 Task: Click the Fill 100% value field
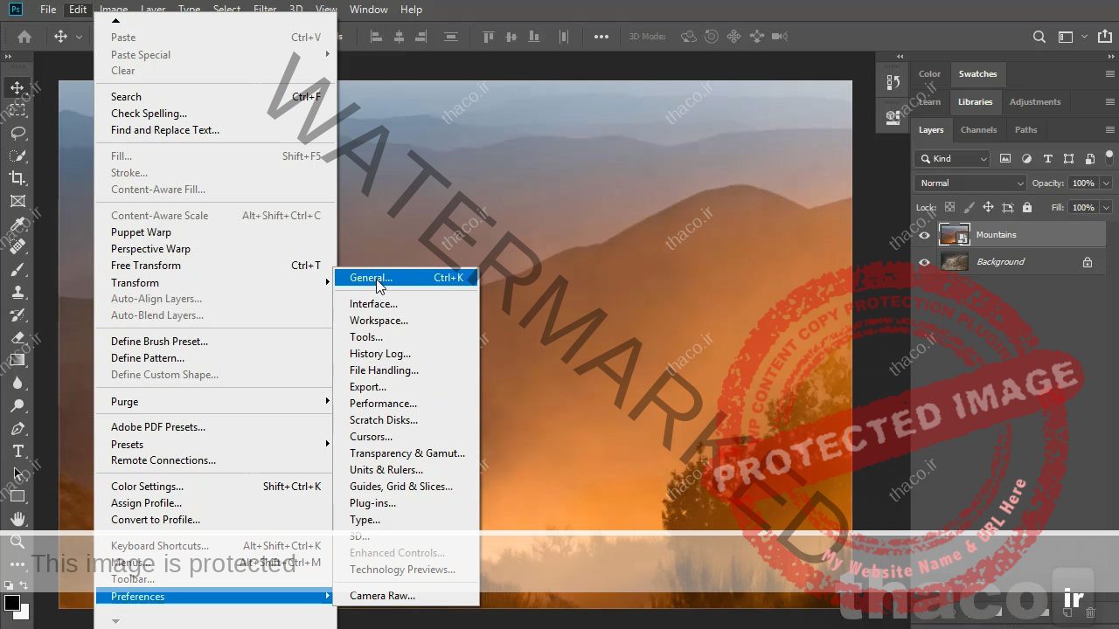1082,208
